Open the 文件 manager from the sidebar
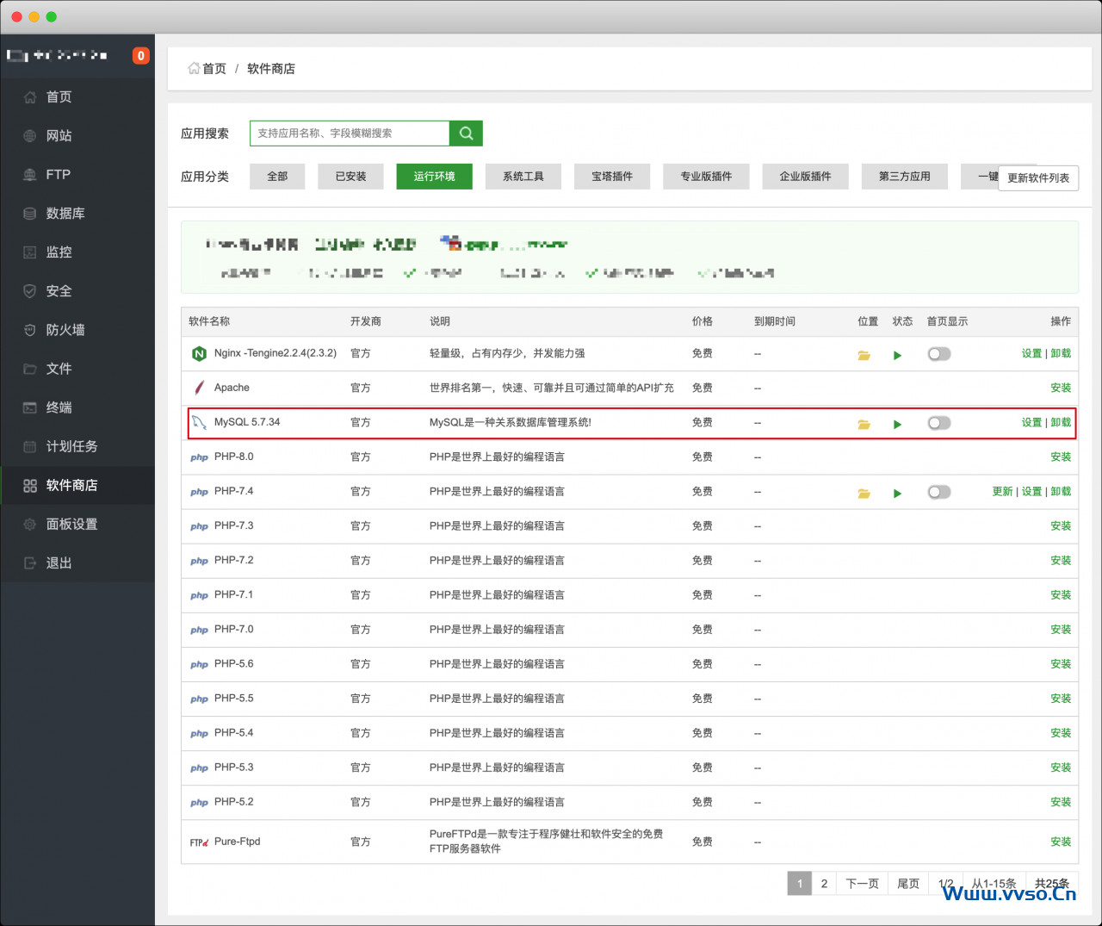This screenshot has width=1102, height=926. pos(57,369)
